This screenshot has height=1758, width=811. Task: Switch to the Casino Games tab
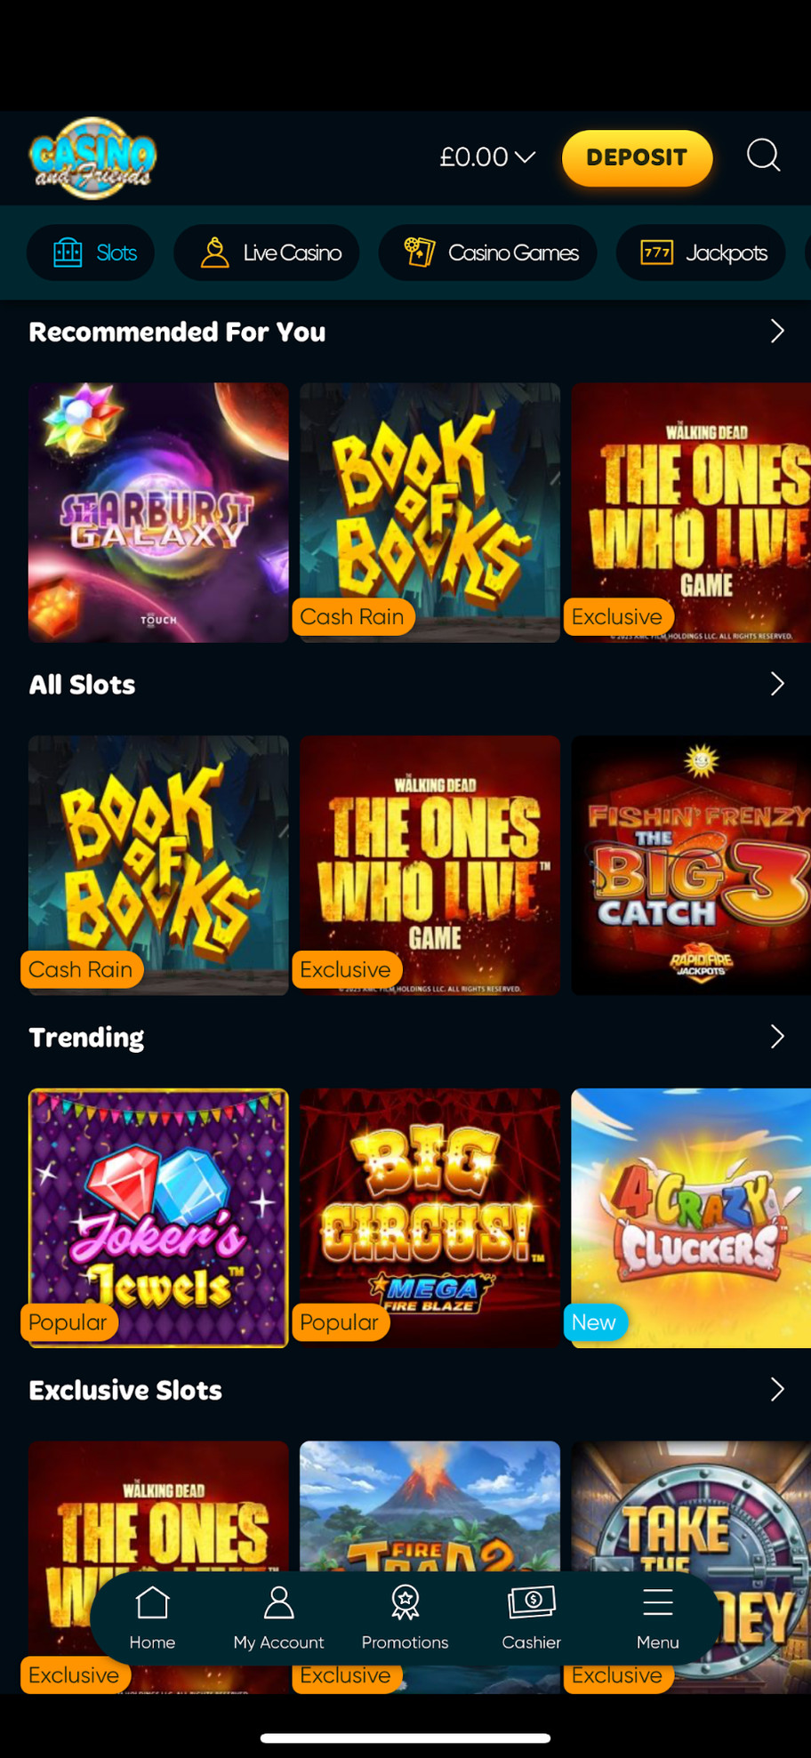488,253
